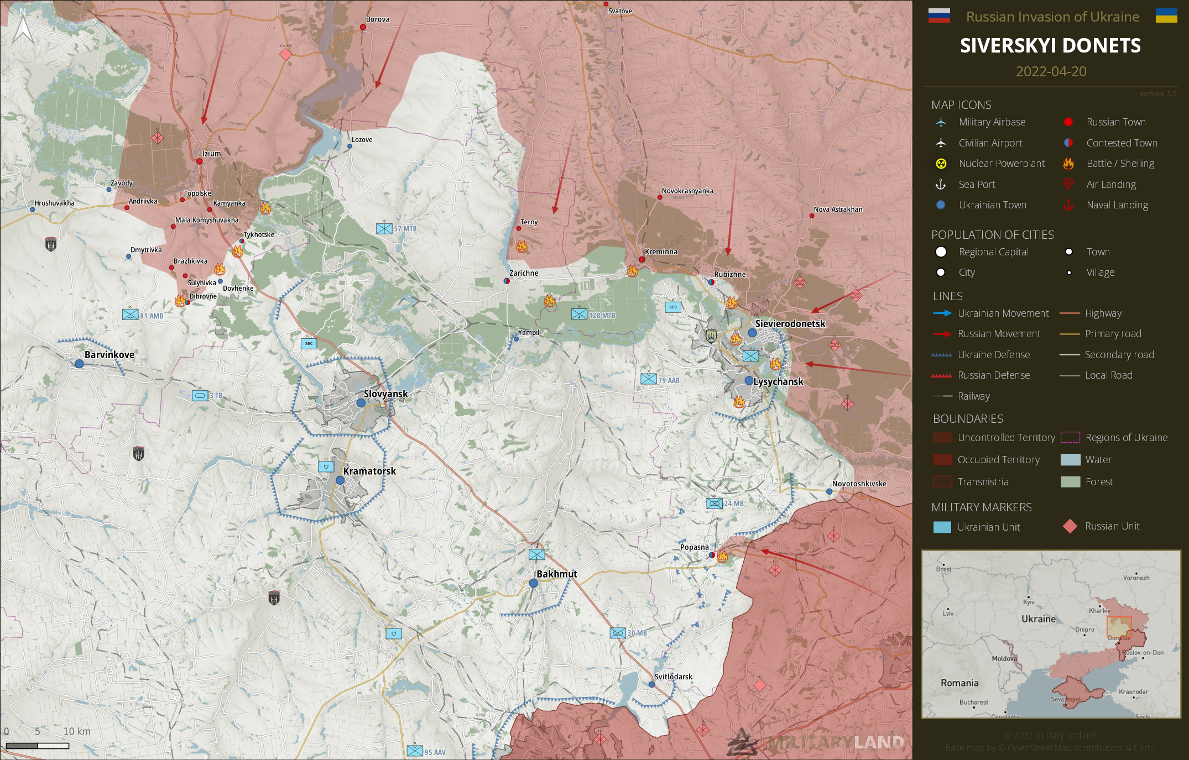Click the Lysychansk city marker
Image resolution: width=1189 pixels, height=760 pixels.
point(749,381)
